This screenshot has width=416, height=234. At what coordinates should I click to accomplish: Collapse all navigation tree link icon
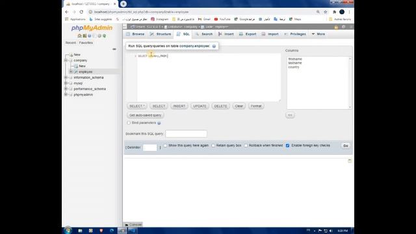coord(114,49)
